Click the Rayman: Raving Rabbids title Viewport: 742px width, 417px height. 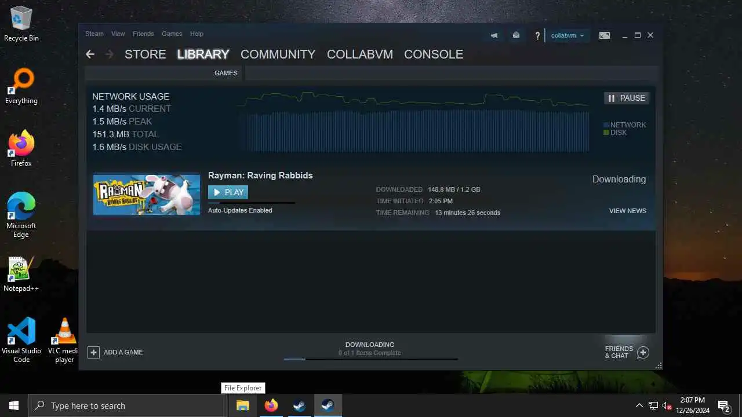[260, 175]
